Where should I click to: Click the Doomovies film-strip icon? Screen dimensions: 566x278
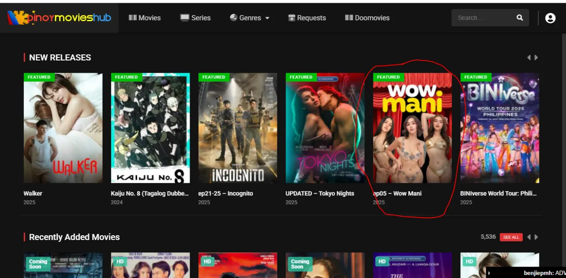(349, 18)
